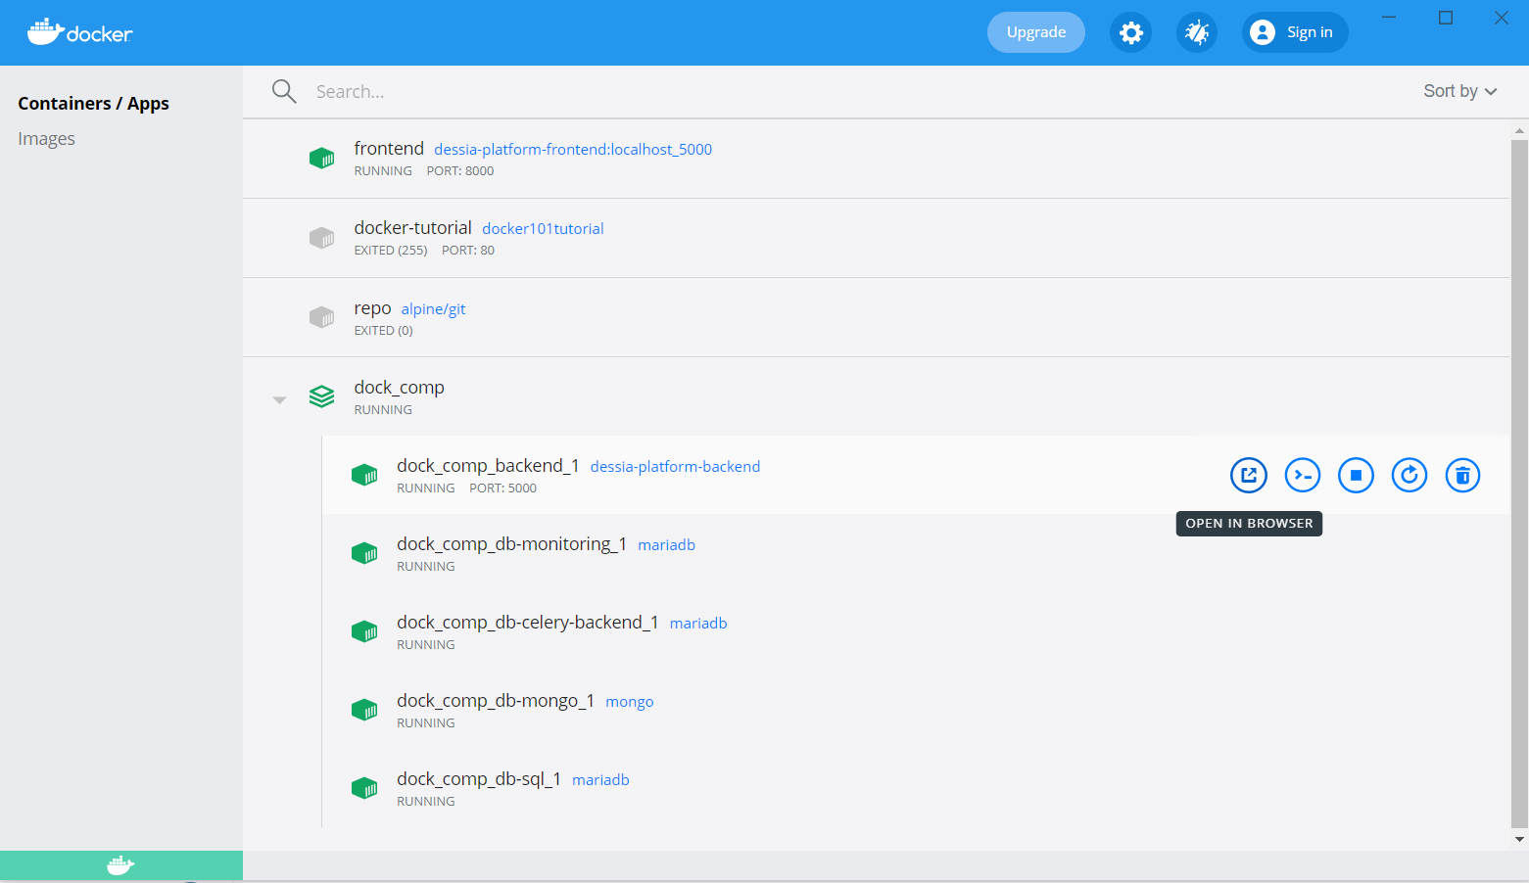Select dock_comp_db-monitoring_1 container name
This screenshot has height=883, width=1529.
511,544
